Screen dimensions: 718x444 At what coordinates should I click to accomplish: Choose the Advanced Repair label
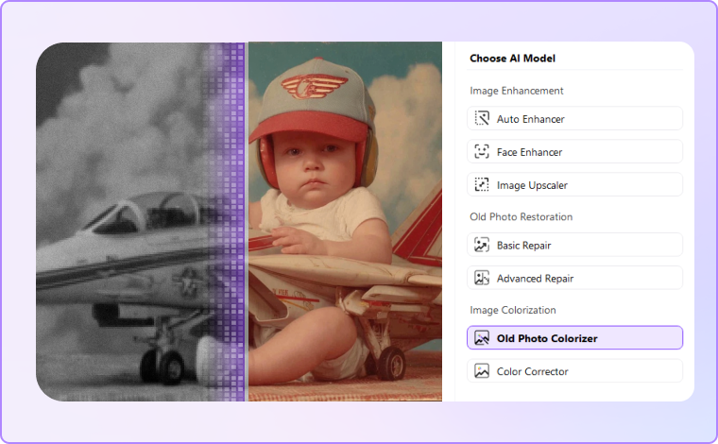tap(535, 279)
